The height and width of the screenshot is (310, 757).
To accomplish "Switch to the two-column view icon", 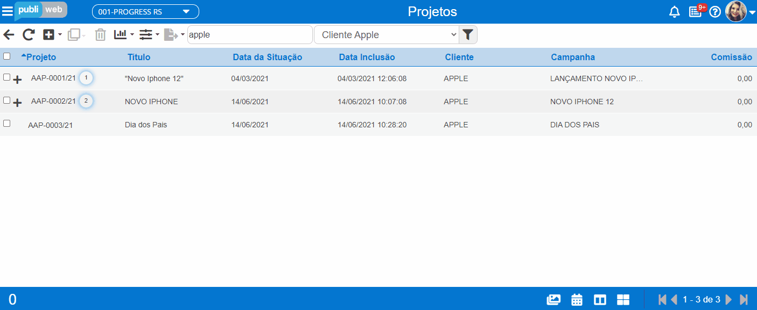I will pyautogui.click(x=600, y=299).
